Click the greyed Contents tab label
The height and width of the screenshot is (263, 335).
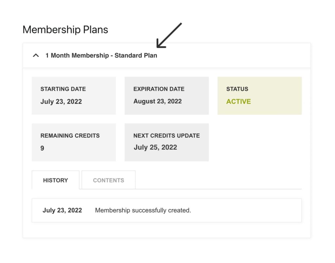pyautogui.click(x=108, y=180)
